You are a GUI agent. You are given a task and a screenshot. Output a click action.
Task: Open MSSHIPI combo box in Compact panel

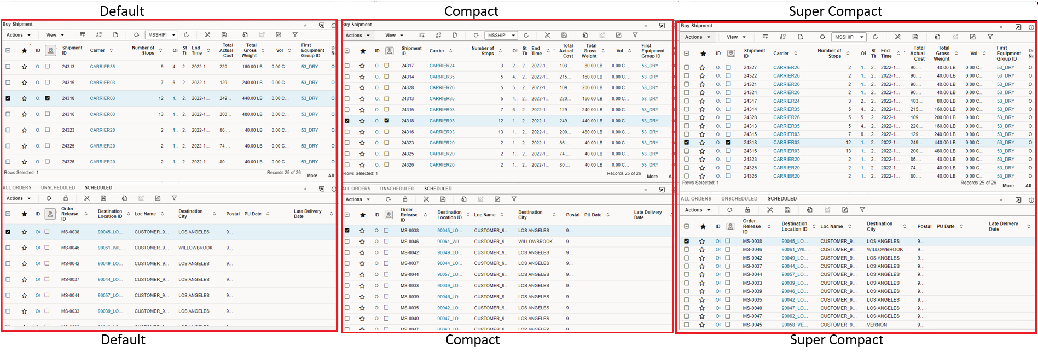[x=501, y=36]
